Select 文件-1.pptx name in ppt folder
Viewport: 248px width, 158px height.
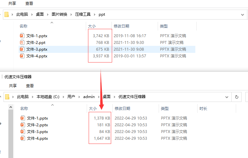(x=37, y=36)
